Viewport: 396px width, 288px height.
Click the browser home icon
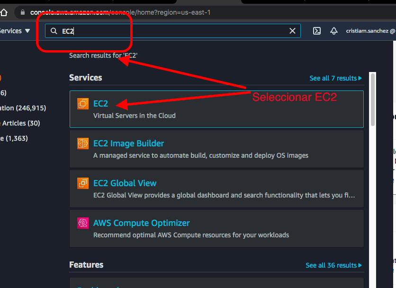pyautogui.click(x=4, y=12)
